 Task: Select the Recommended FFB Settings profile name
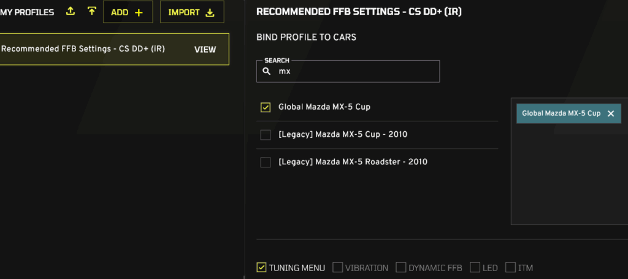83,49
